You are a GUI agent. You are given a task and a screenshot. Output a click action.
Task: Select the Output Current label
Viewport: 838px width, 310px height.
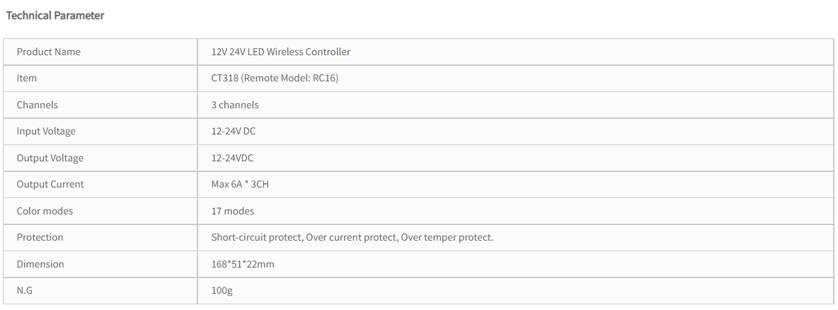tap(50, 185)
